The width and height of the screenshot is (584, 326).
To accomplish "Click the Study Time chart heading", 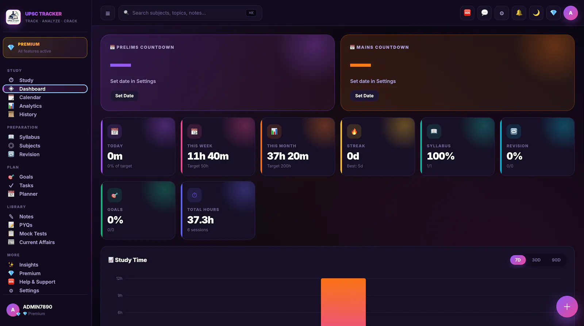I will point(128,260).
